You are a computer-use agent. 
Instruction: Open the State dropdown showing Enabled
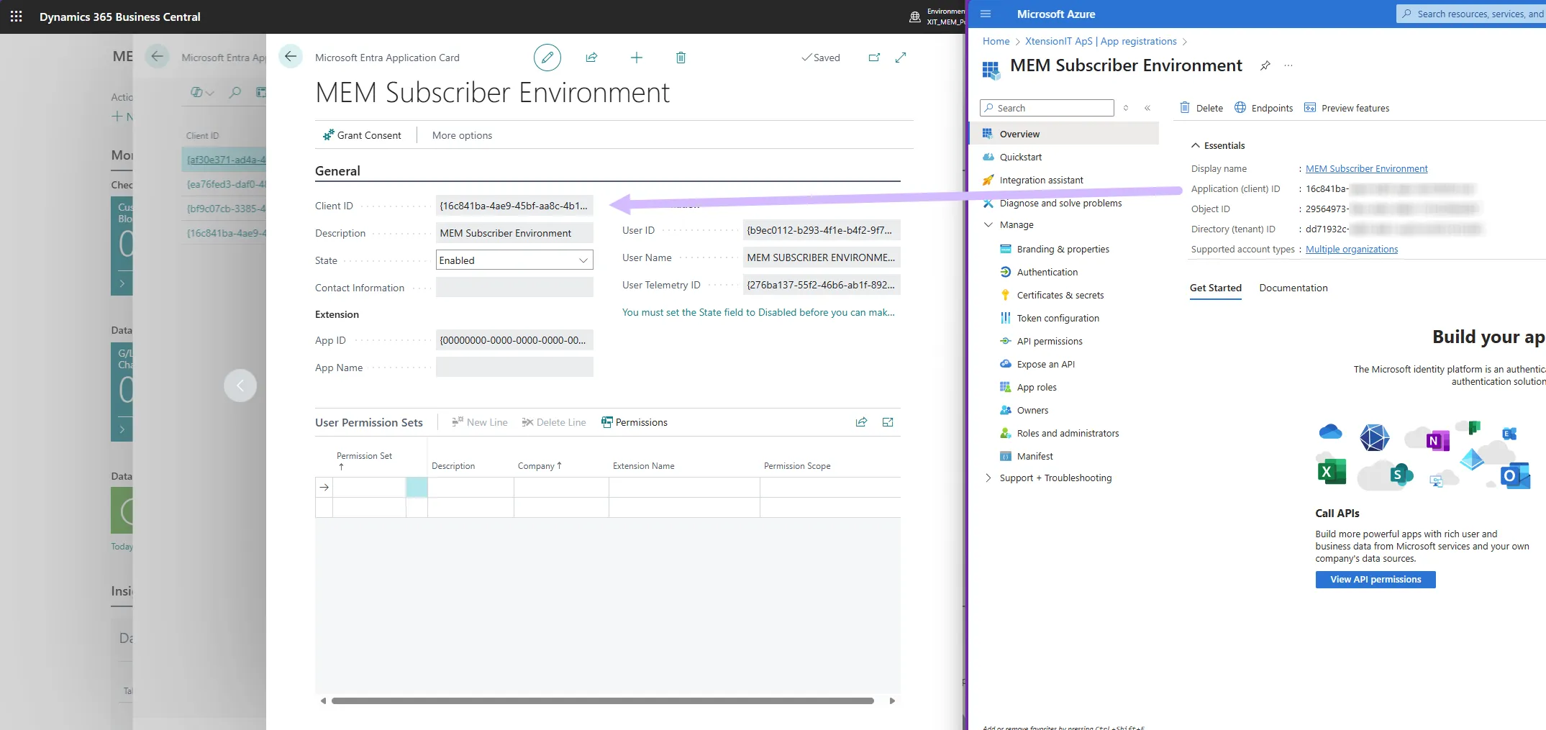[x=514, y=260]
